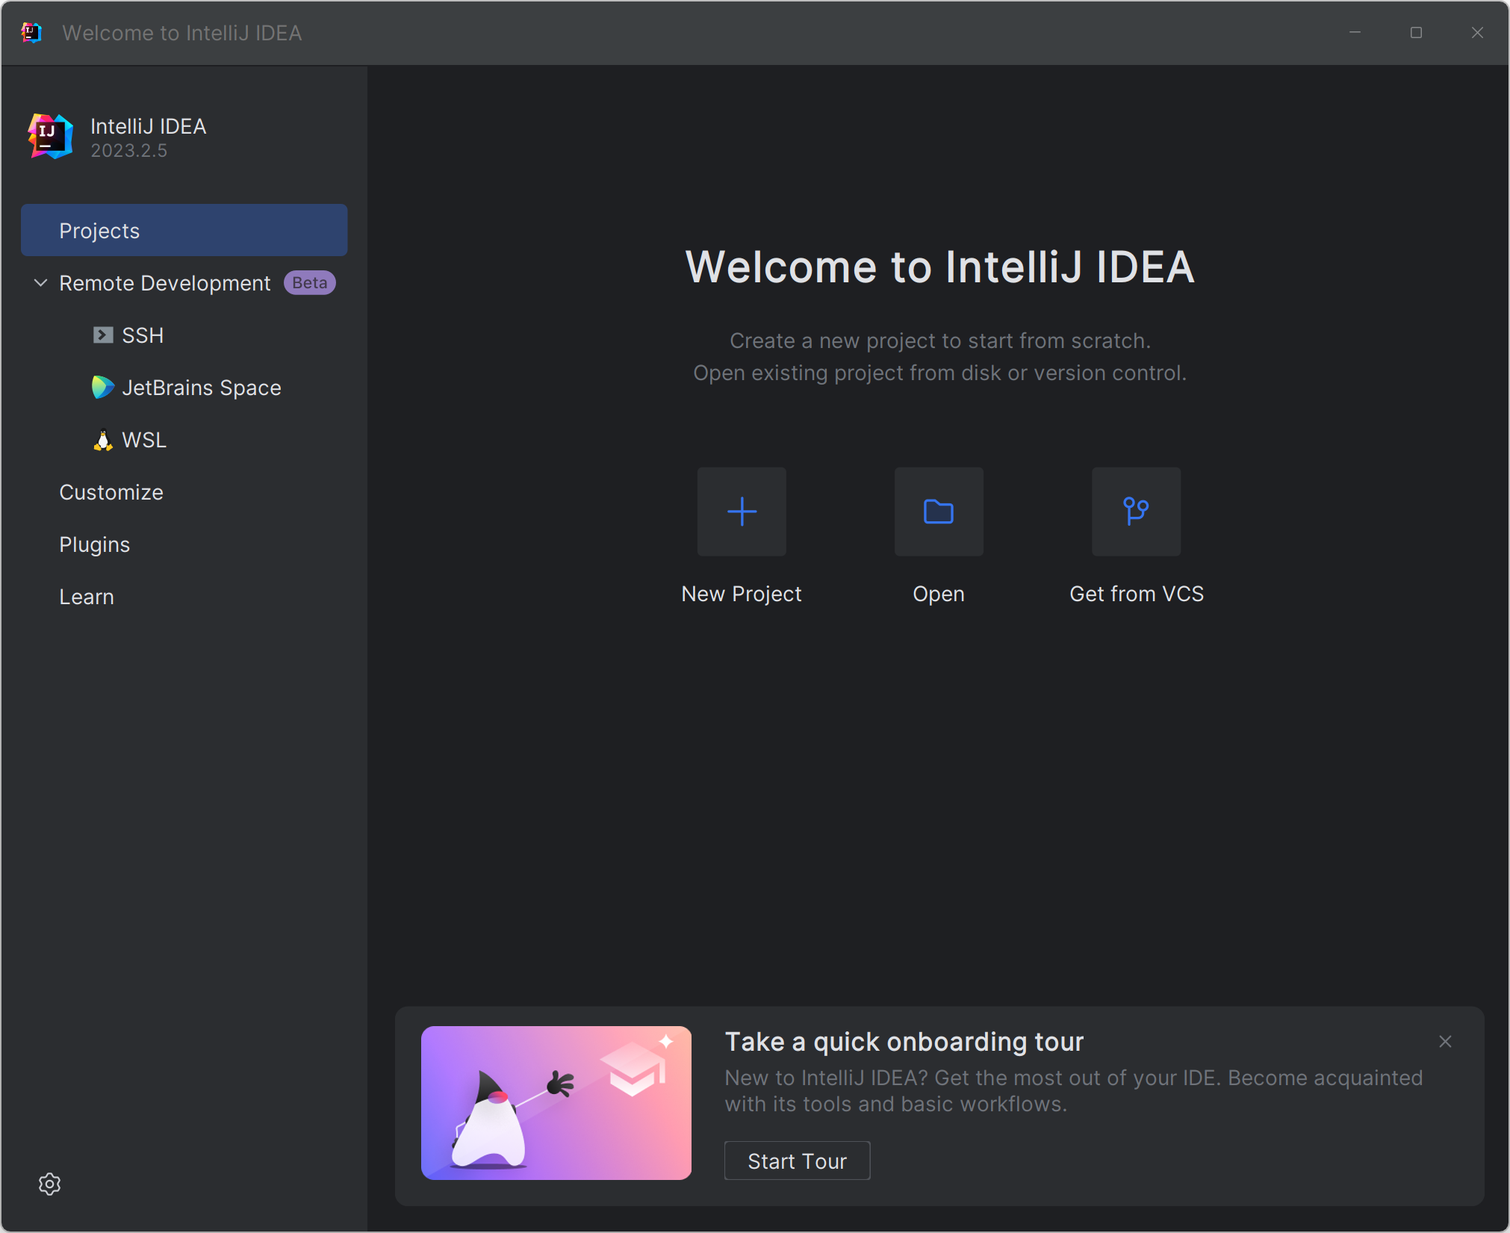The image size is (1510, 1233).
Task: Click the New Project plus icon
Action: tap(742, 512)
